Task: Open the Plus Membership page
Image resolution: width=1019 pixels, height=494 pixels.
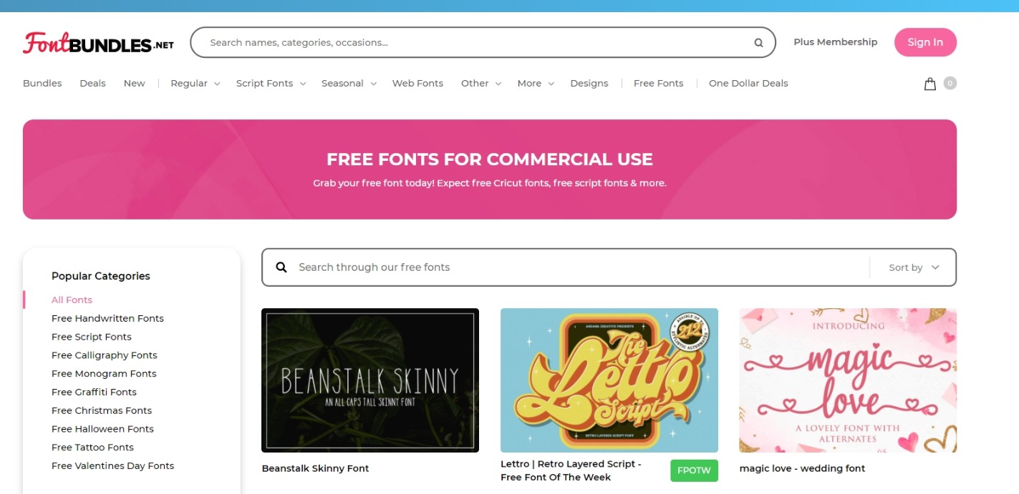Action: [835, 42]
